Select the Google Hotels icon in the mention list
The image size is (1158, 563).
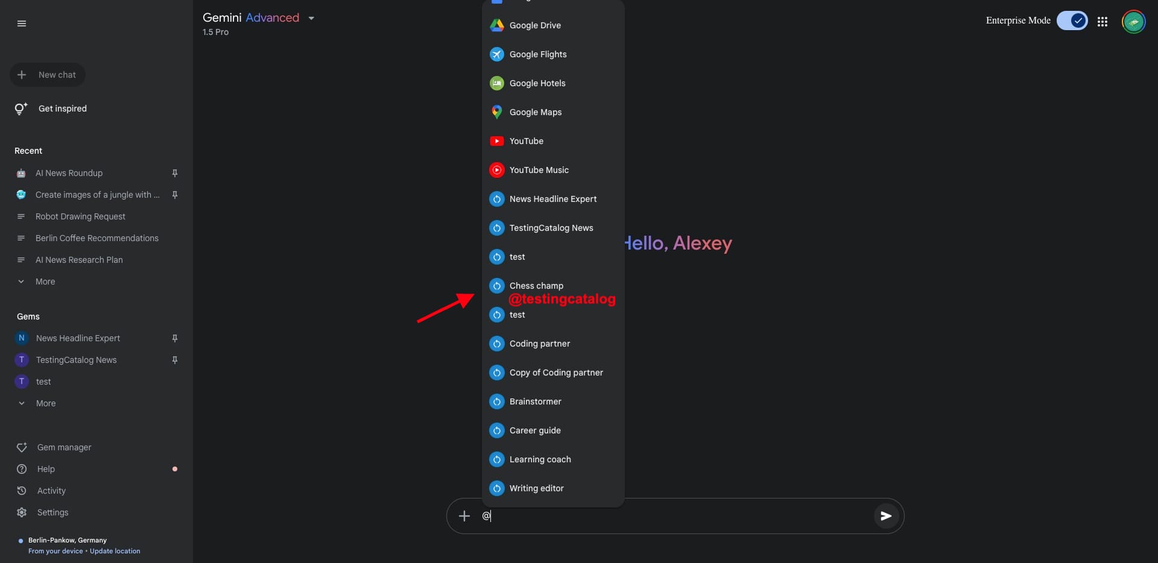[496, 83]
